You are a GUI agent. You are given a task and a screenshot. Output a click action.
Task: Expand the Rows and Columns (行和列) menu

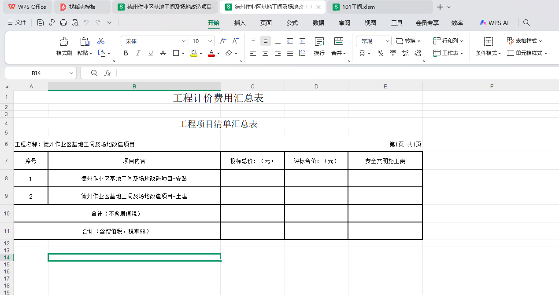tap(449, 41)
